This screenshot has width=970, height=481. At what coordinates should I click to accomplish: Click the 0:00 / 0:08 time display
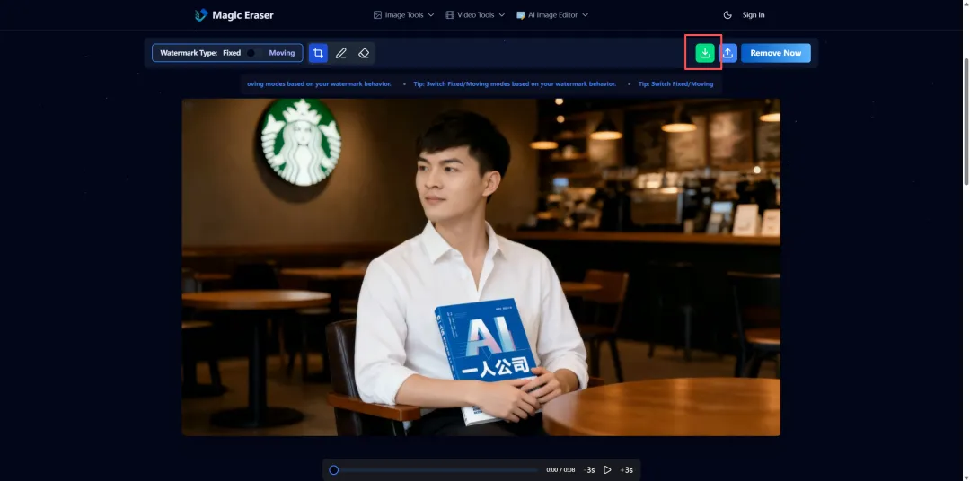tap(560, 470)
